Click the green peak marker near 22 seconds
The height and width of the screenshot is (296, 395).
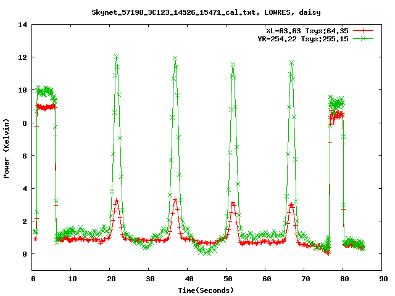coord(116,57)
